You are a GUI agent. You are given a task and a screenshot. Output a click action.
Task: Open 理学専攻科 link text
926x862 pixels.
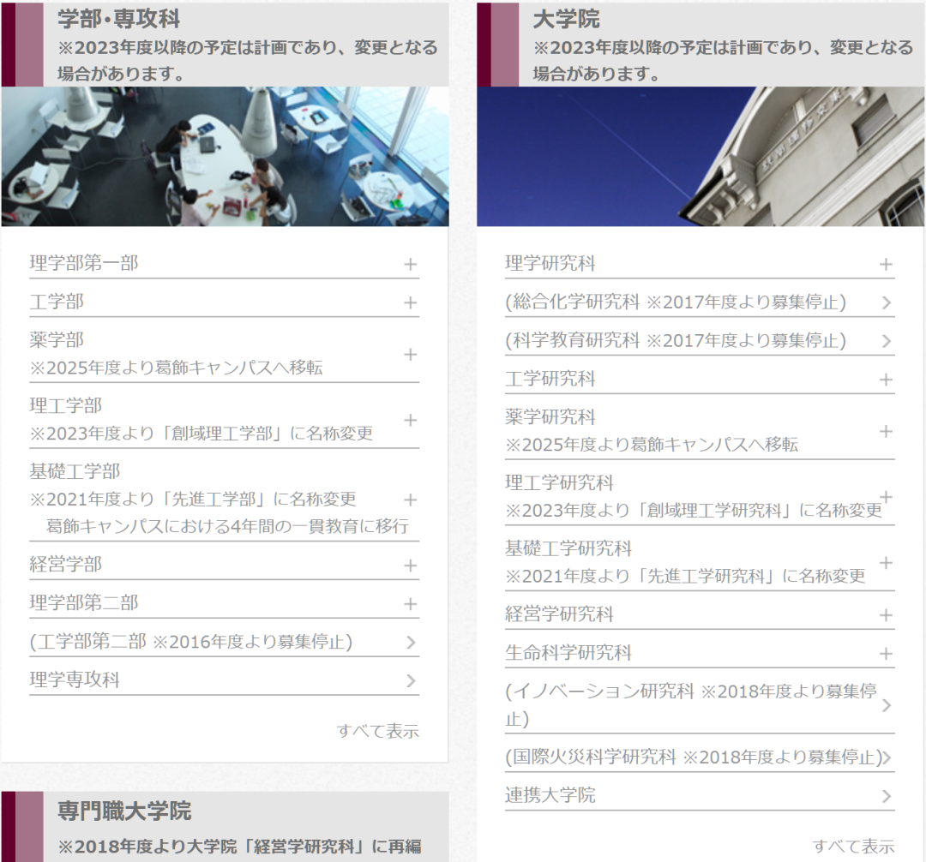75,679
